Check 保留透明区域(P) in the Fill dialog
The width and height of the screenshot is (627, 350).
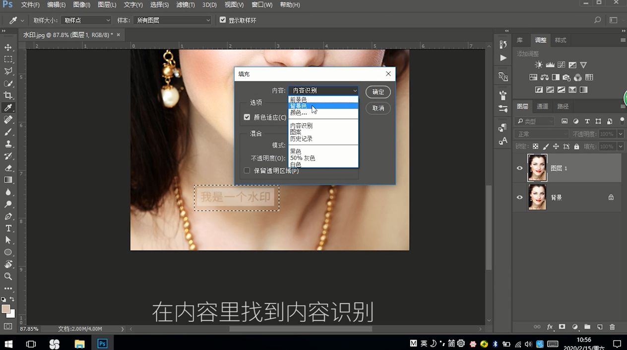247,170
